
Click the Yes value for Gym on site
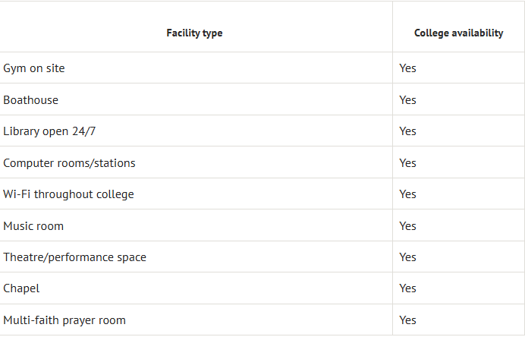pyautogui.click(x=407, y=68)
